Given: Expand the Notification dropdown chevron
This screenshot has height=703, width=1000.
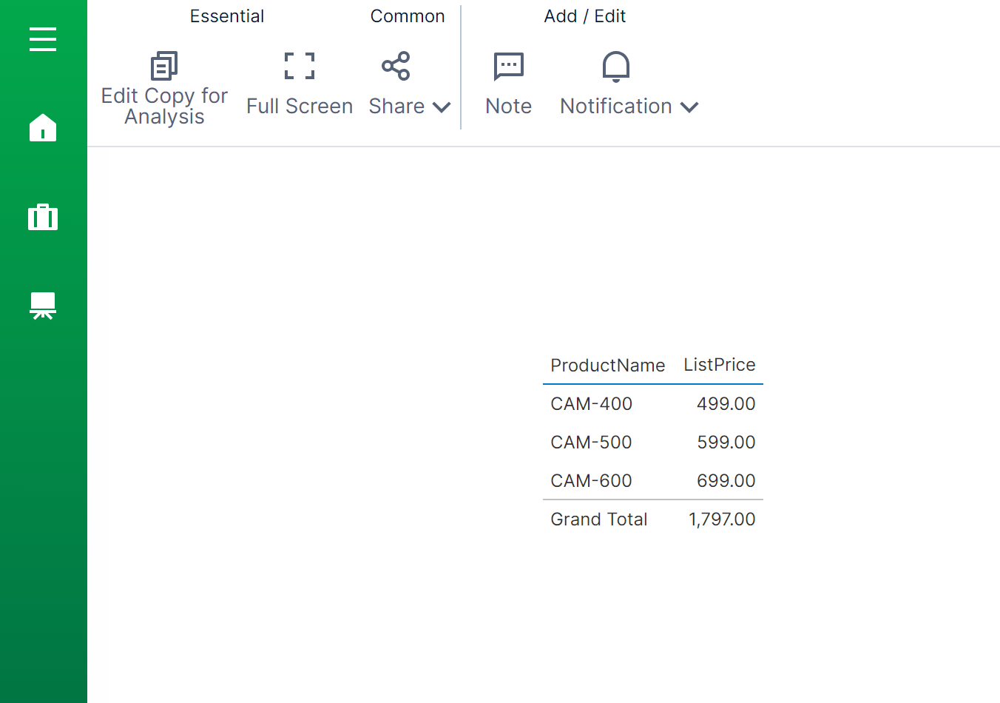Looking at the screenshot, I should click(689, 107).
